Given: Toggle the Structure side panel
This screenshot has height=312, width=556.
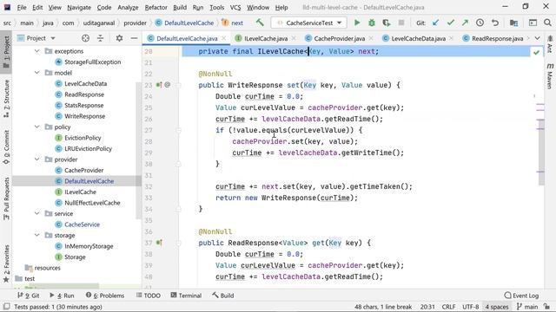Looking at the screenshot, I should pyautogui.click(x=6, y=99).
